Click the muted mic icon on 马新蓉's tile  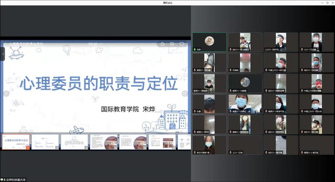[230, 91]
